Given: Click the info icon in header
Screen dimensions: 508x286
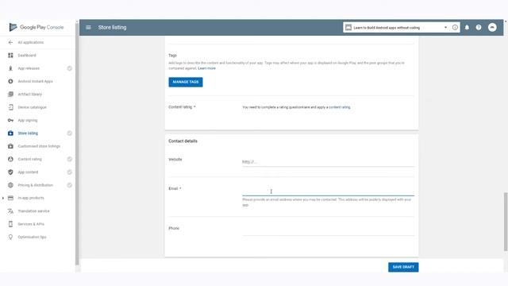Looking at the screenshot, I should coord(455,28).
